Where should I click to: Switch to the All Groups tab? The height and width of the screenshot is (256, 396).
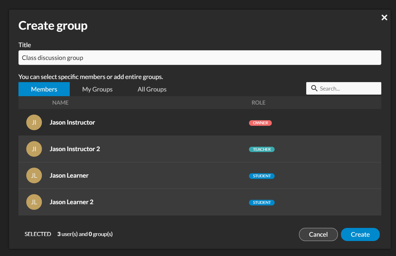click(x=152, y=89)
